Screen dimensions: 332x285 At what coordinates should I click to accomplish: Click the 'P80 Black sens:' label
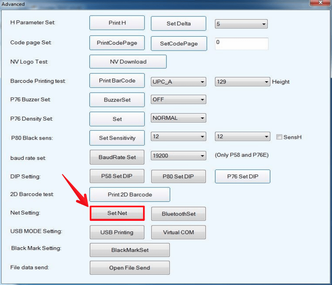point(32,138)
